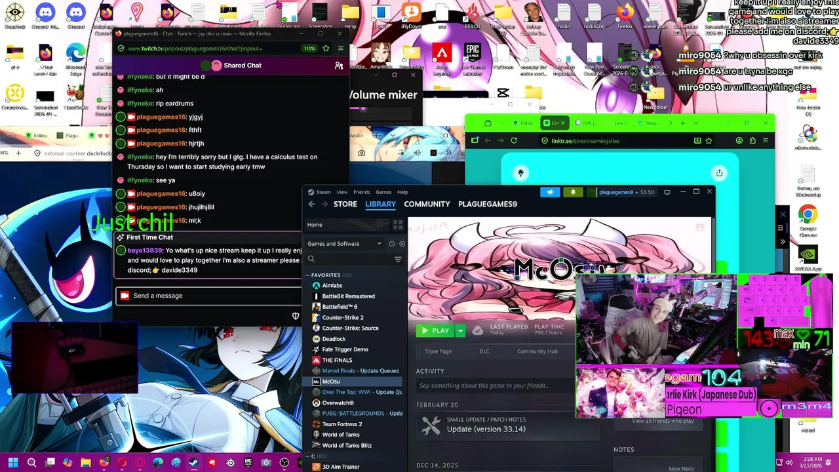Open the Windows Start button
The image size is (839, 472).
pos(13,462)
